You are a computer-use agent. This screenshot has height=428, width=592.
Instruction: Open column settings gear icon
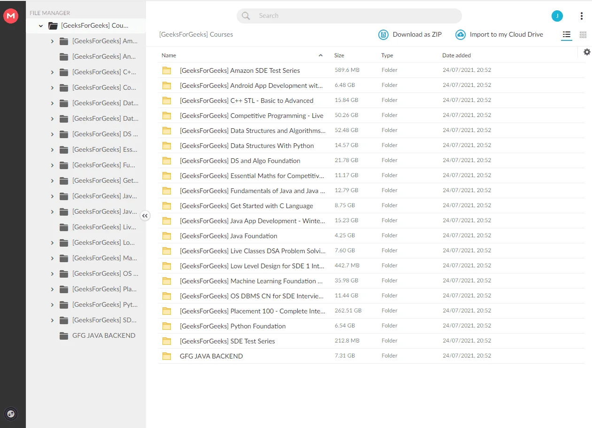pyautogui.click(x=587, y=52)
